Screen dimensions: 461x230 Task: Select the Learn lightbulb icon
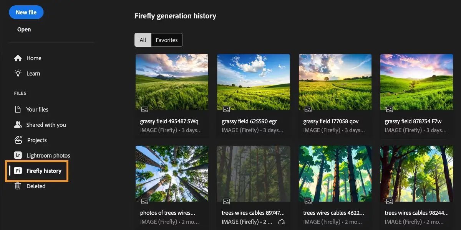click(x=18, y=73)
